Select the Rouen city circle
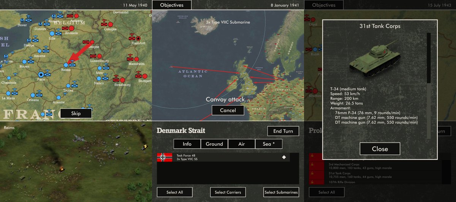This screenshot has height=202, width=456. point(25,61)
